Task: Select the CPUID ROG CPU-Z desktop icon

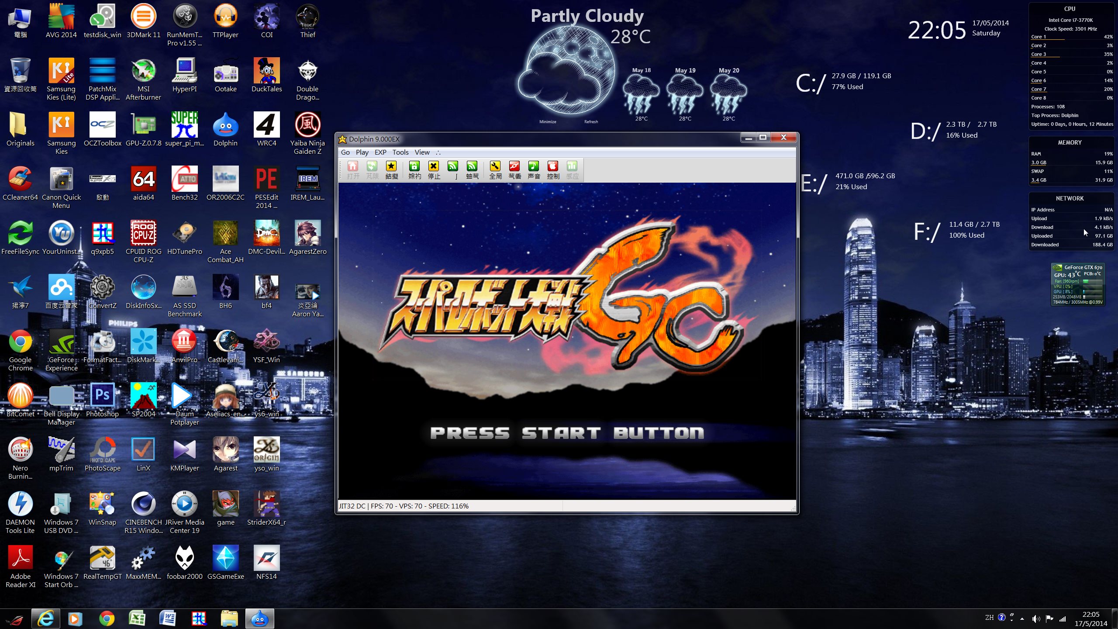Action: [143, 241]
